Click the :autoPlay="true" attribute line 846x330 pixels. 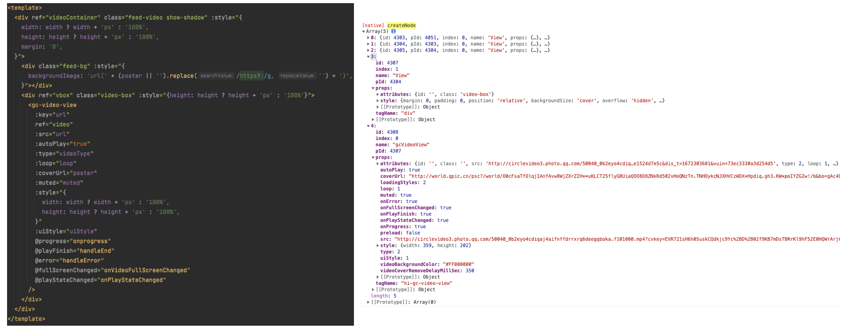(x=62, y=144)
